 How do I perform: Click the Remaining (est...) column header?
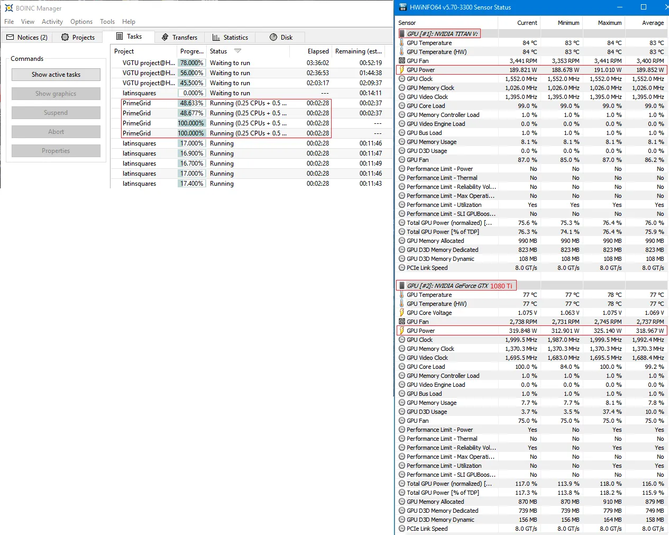358,51
